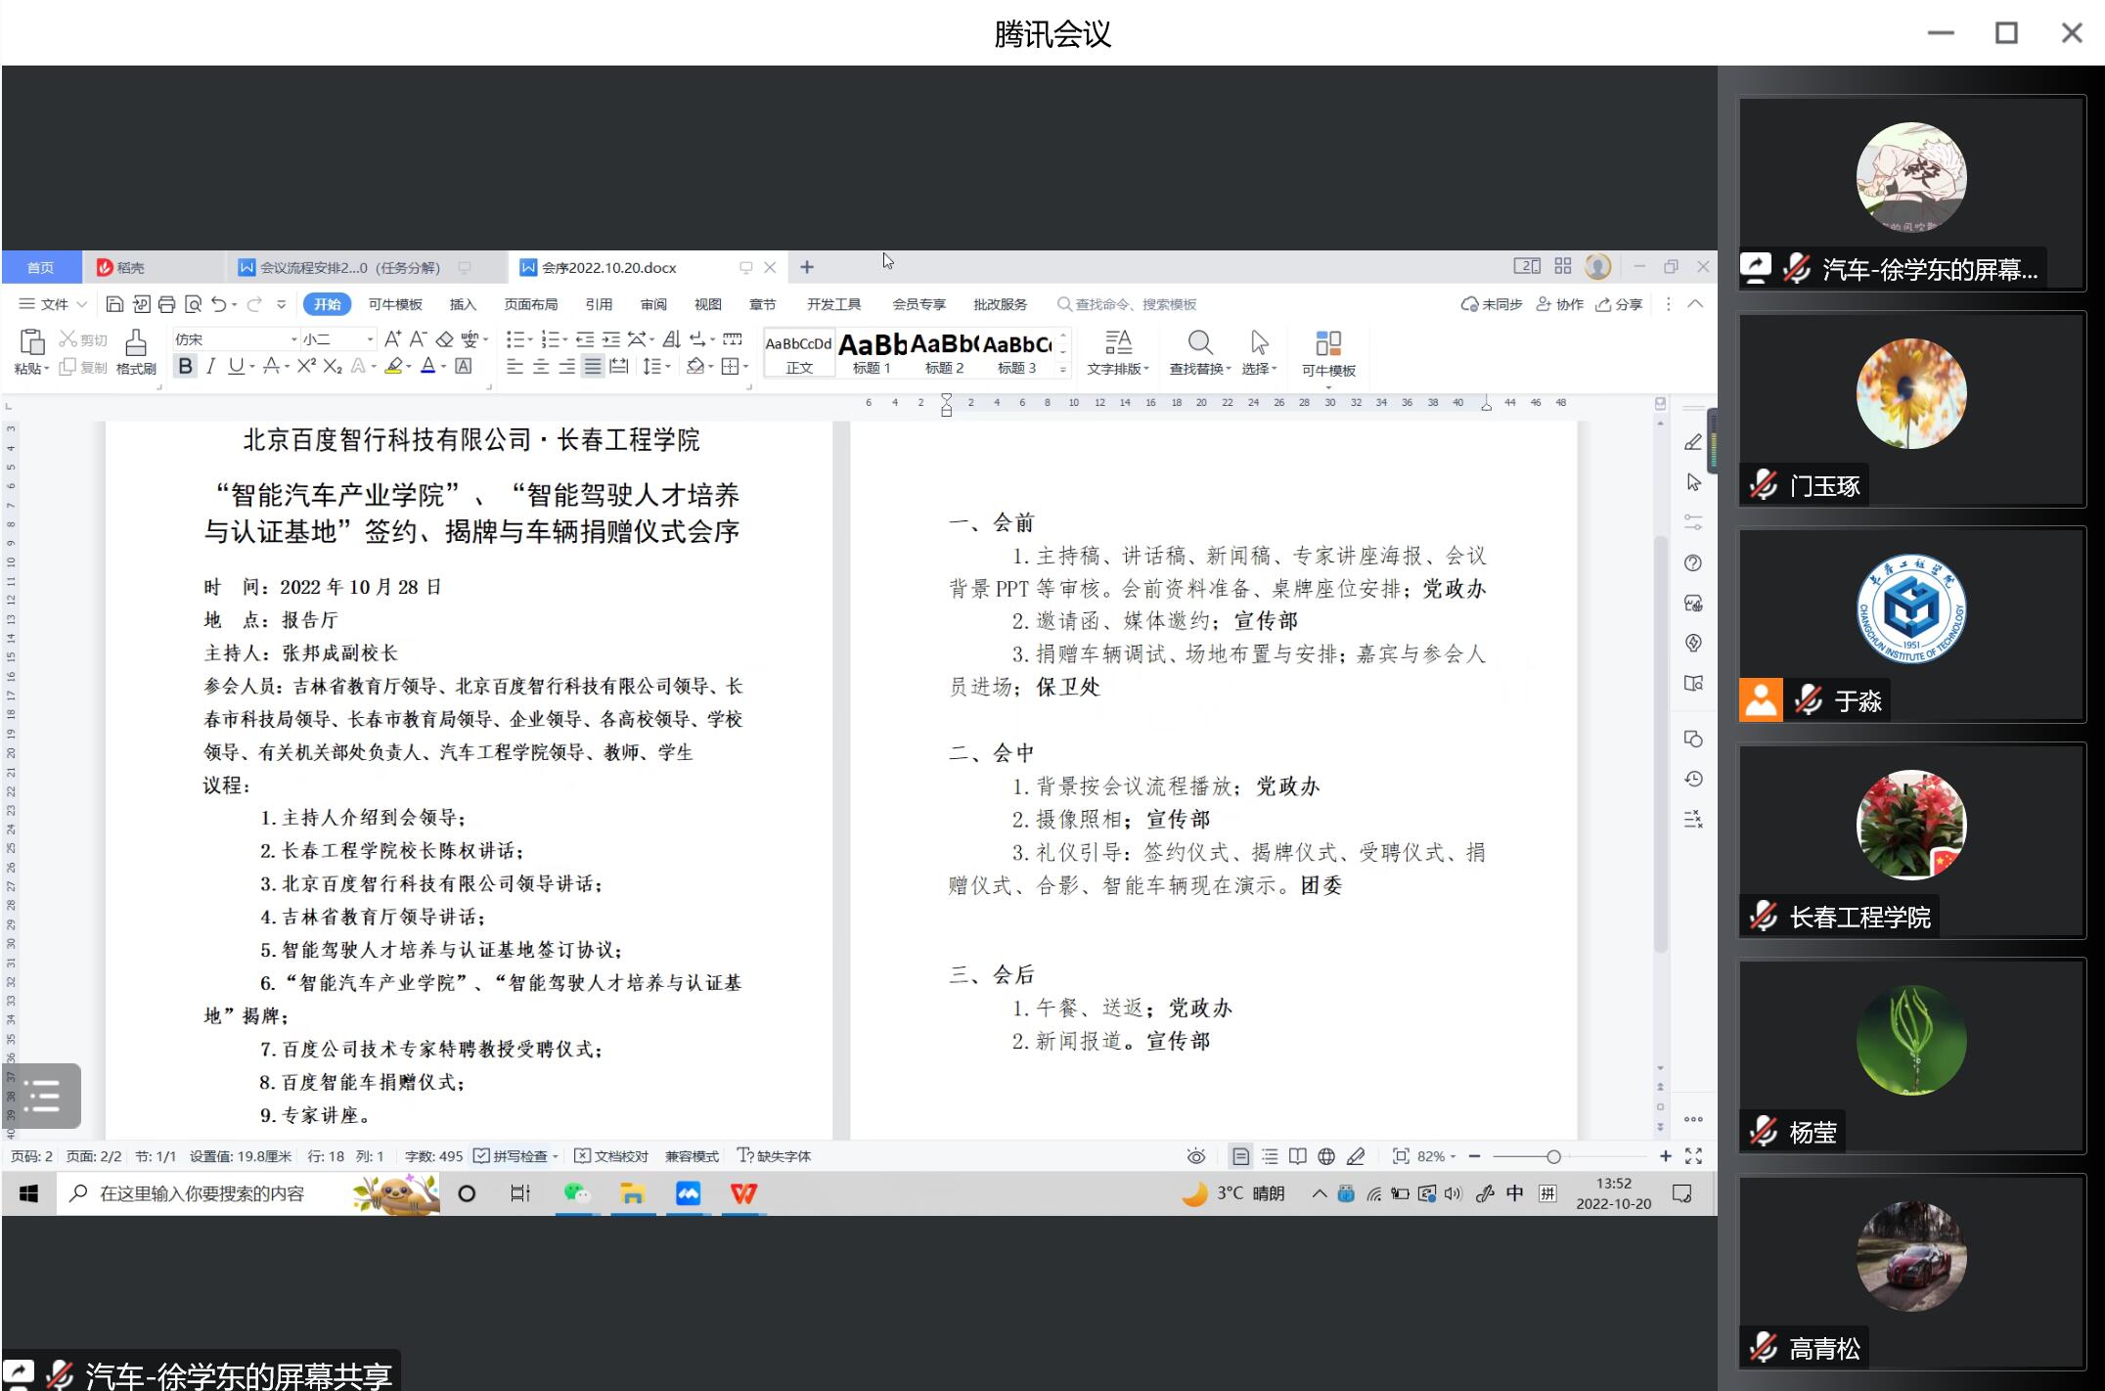Open the text layout tool
The width and height of the screenshot is (2105, 1391).
tap(1118, 352)
